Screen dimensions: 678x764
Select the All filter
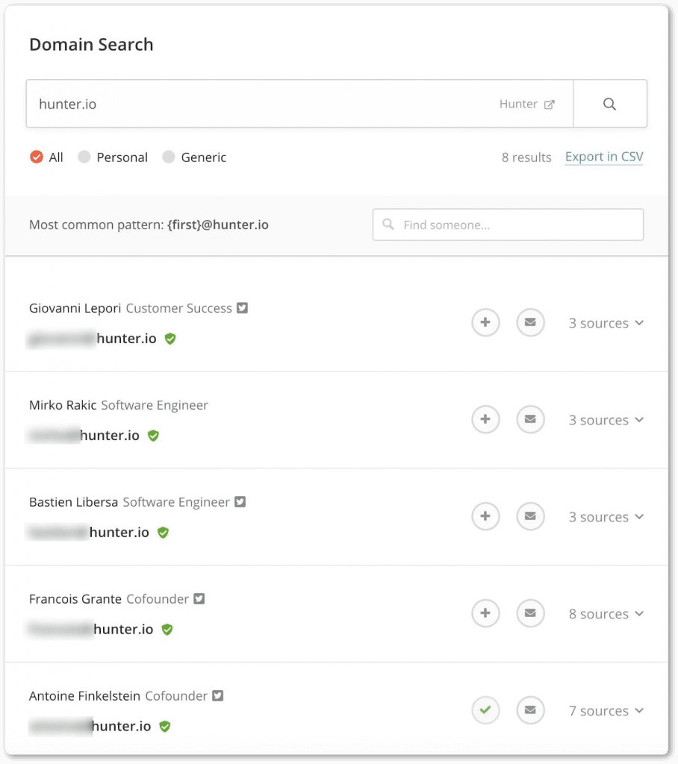tap(36, 157)
